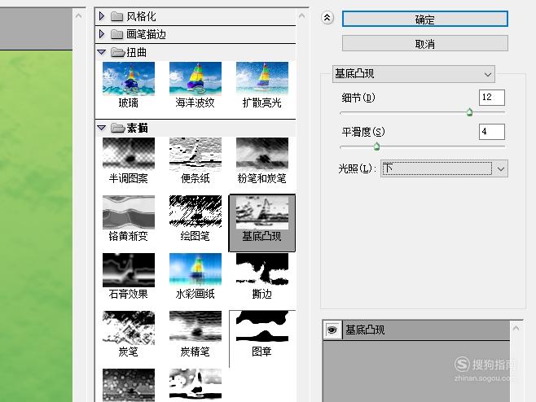Click preview pane scrollbar up arrow

(x=78, y=16)
